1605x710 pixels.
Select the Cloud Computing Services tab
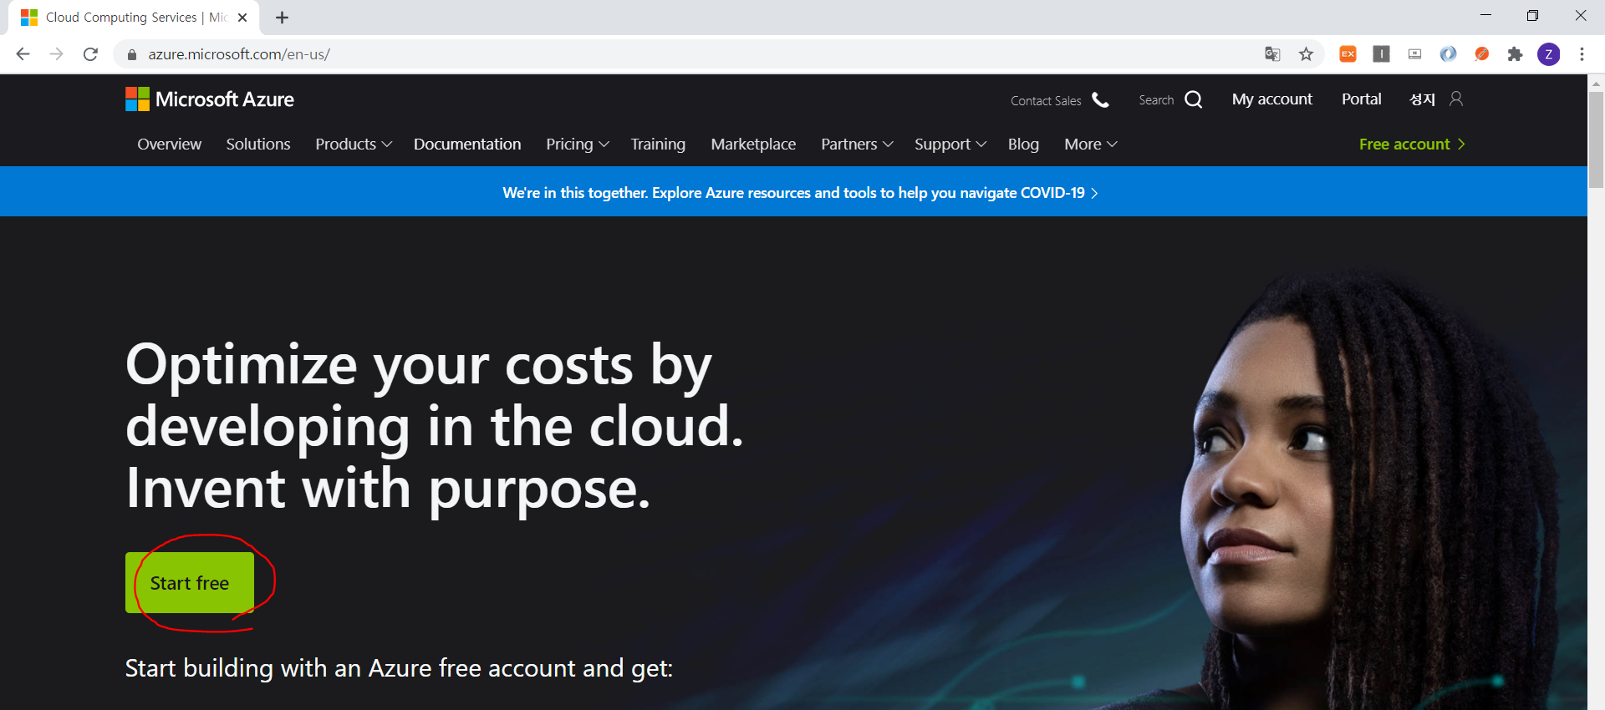134,18
